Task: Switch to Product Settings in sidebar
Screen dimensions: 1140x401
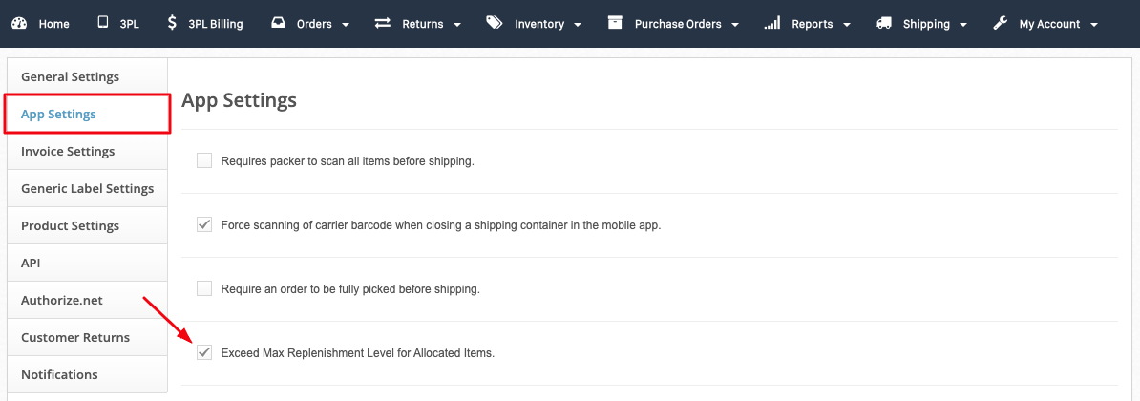Action: point(70,225)
